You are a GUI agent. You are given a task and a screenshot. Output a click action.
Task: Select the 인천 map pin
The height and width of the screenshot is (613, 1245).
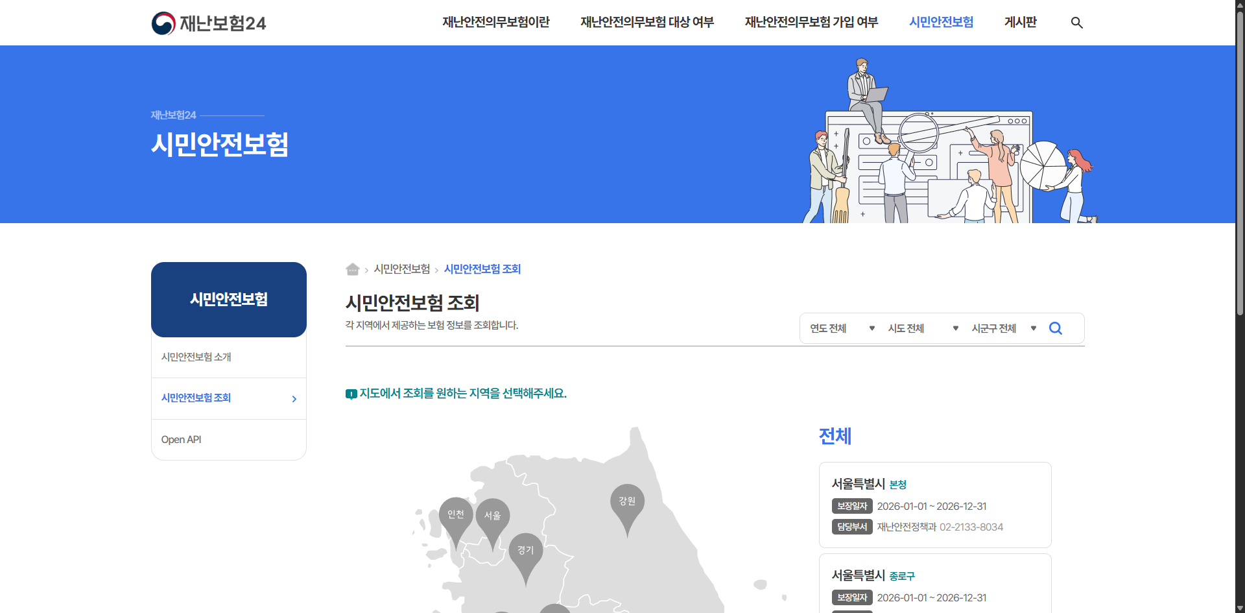coord(456,514)
